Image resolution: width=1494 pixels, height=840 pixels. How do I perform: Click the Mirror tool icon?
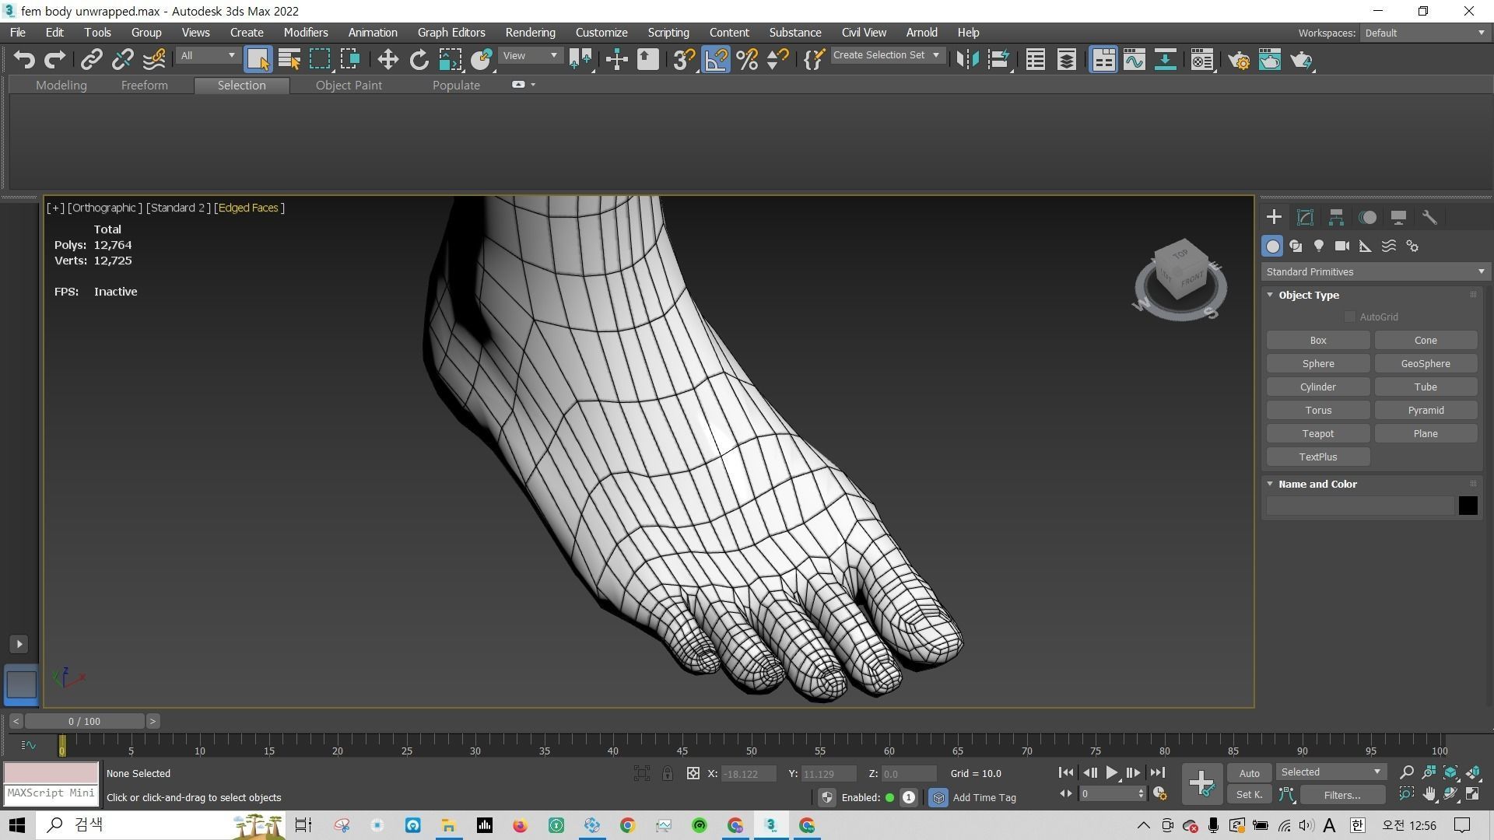pyautogui.click(x=967, y=60)
